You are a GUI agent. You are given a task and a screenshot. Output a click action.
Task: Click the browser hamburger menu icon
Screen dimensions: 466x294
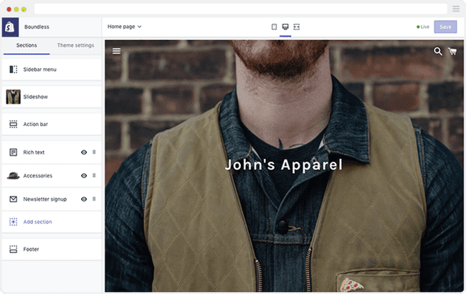[x=456, y=9]
